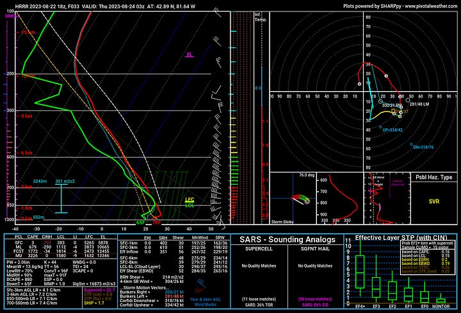Click the Eff Inflow row label

[129, 252]
